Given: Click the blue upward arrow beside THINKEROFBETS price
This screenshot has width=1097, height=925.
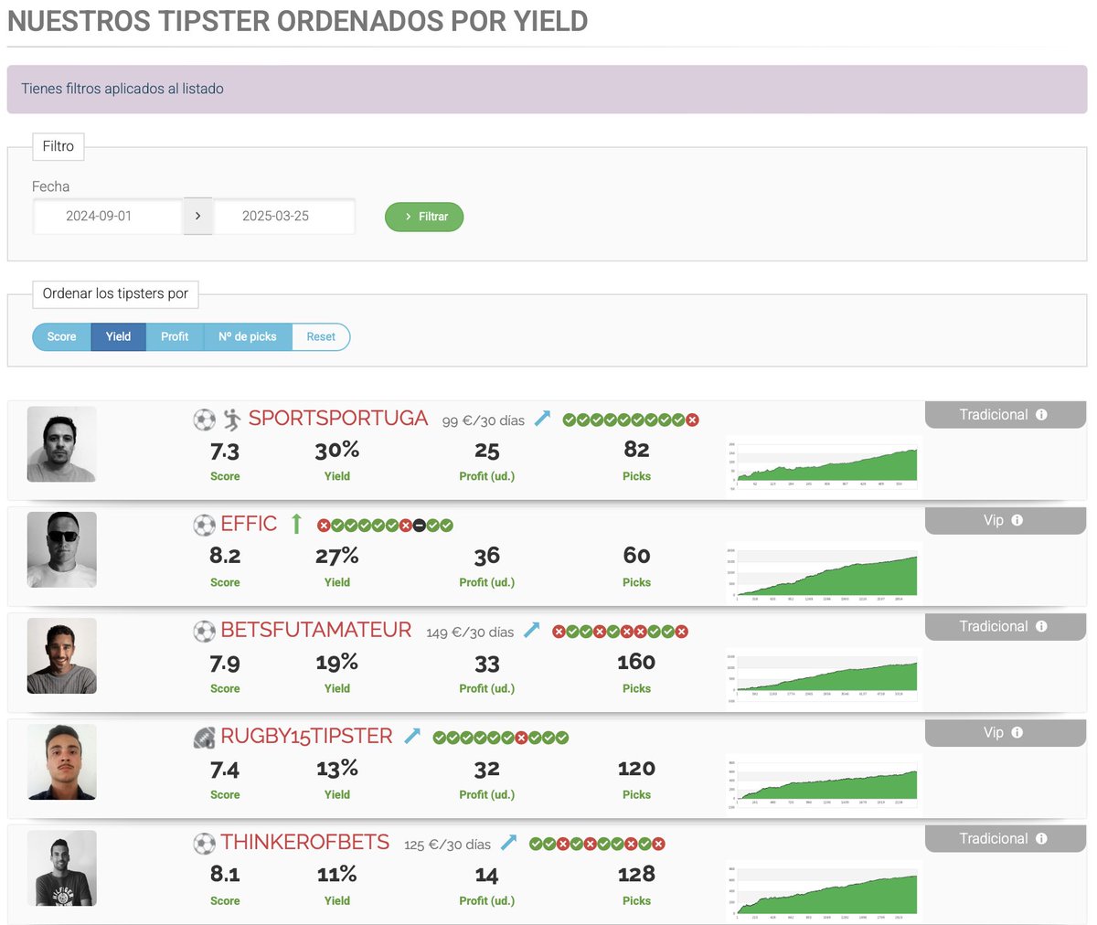Looking at the screenshot, I should point(509,841).
